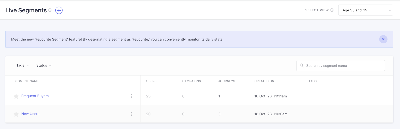Click the Created On column header
400x129 pixels.
(x=264, y=81)
